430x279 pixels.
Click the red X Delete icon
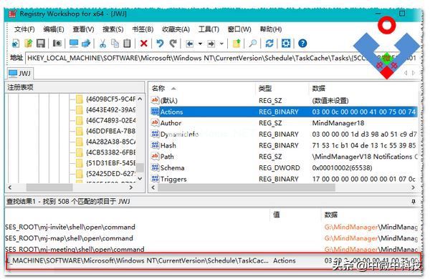pyautogui.click(x=144, y=43)
